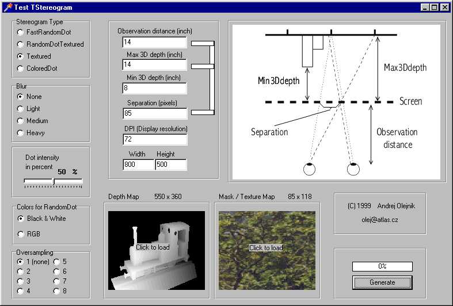The height and width of the screenshot is (306, 453).
Task: Click the Height input box
Action: (x=171, y=165)
